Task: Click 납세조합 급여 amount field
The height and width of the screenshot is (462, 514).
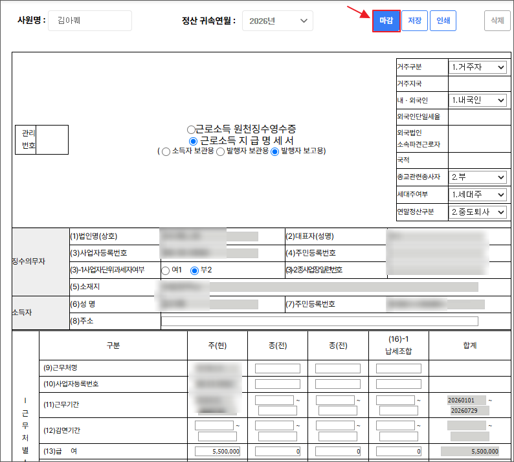Action: click(399, 451)
